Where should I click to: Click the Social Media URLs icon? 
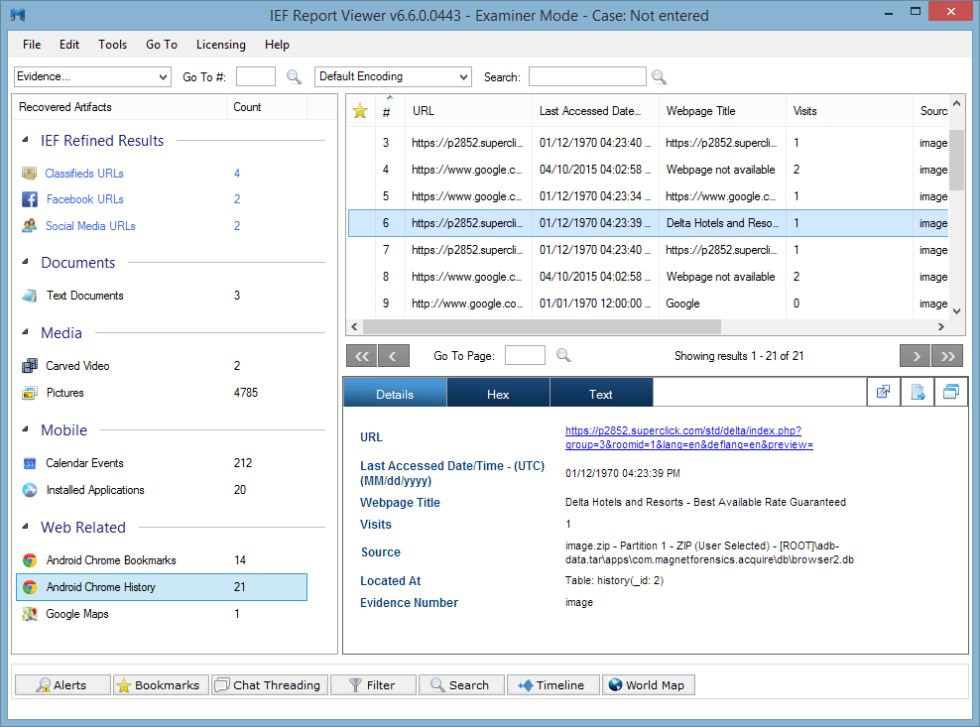[30, 226]
